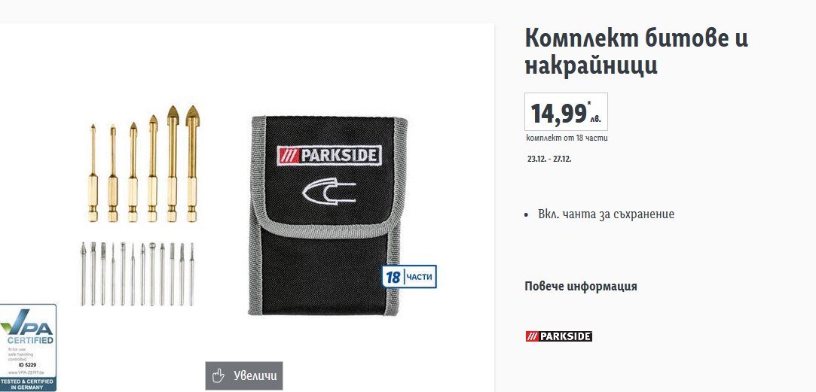Open the Повече информация link

[x=581, y=287]
